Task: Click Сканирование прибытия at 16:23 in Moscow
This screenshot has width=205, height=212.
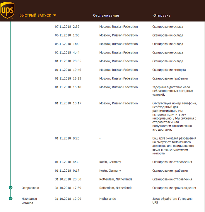Action: (170, 78)
